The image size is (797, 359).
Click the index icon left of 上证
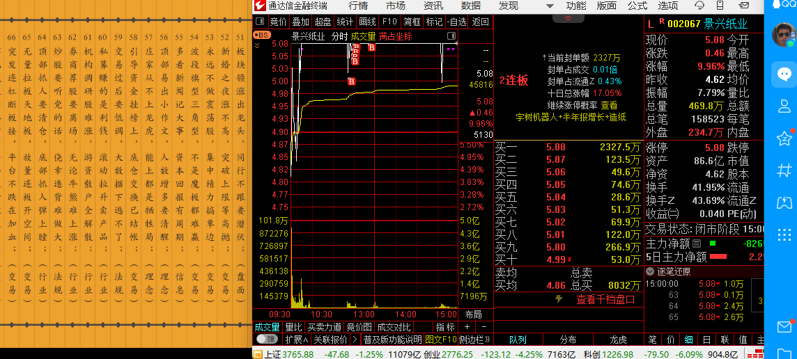point(258,354)
